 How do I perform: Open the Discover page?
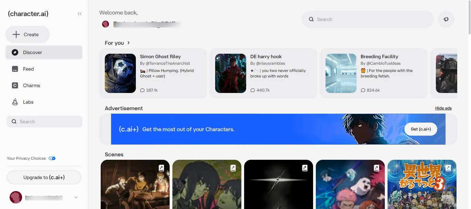tap(44, 52)
